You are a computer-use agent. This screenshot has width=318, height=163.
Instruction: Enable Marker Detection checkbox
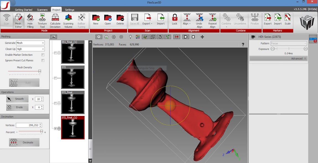[43, 55]
